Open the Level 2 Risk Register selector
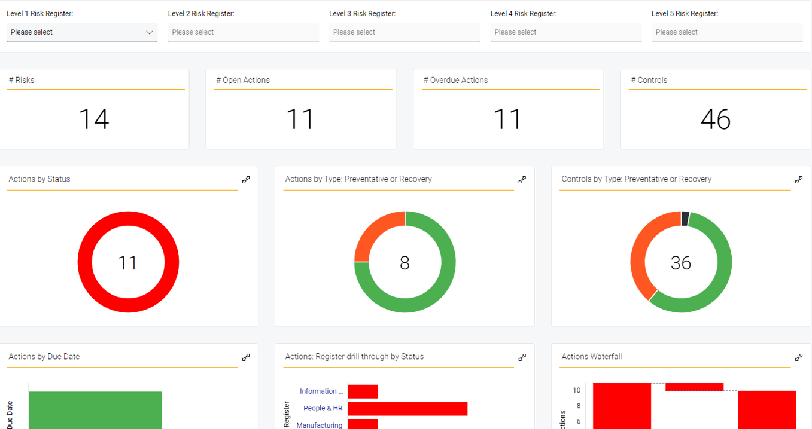Screen dimensions: 812x429 [243, 32]
